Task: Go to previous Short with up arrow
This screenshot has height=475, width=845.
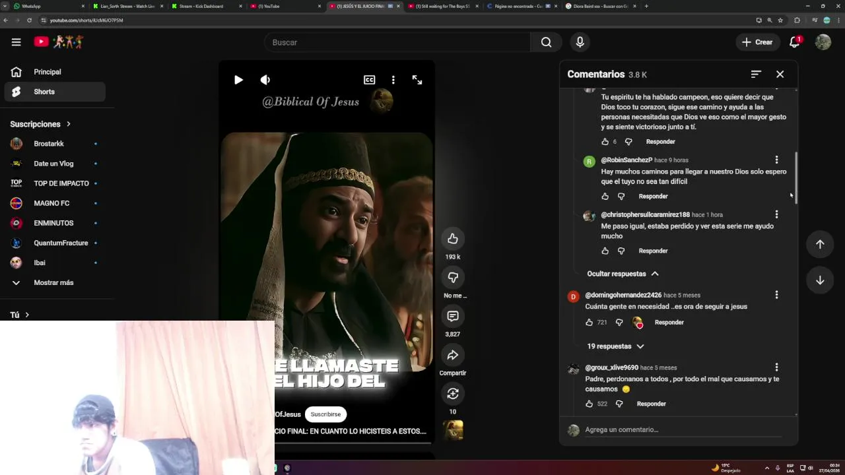Action: click(x=820, y=244)
